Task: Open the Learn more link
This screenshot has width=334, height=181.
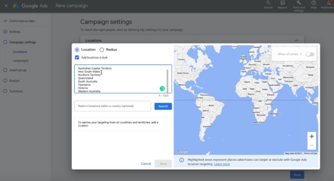Action: tap(222, 164)
